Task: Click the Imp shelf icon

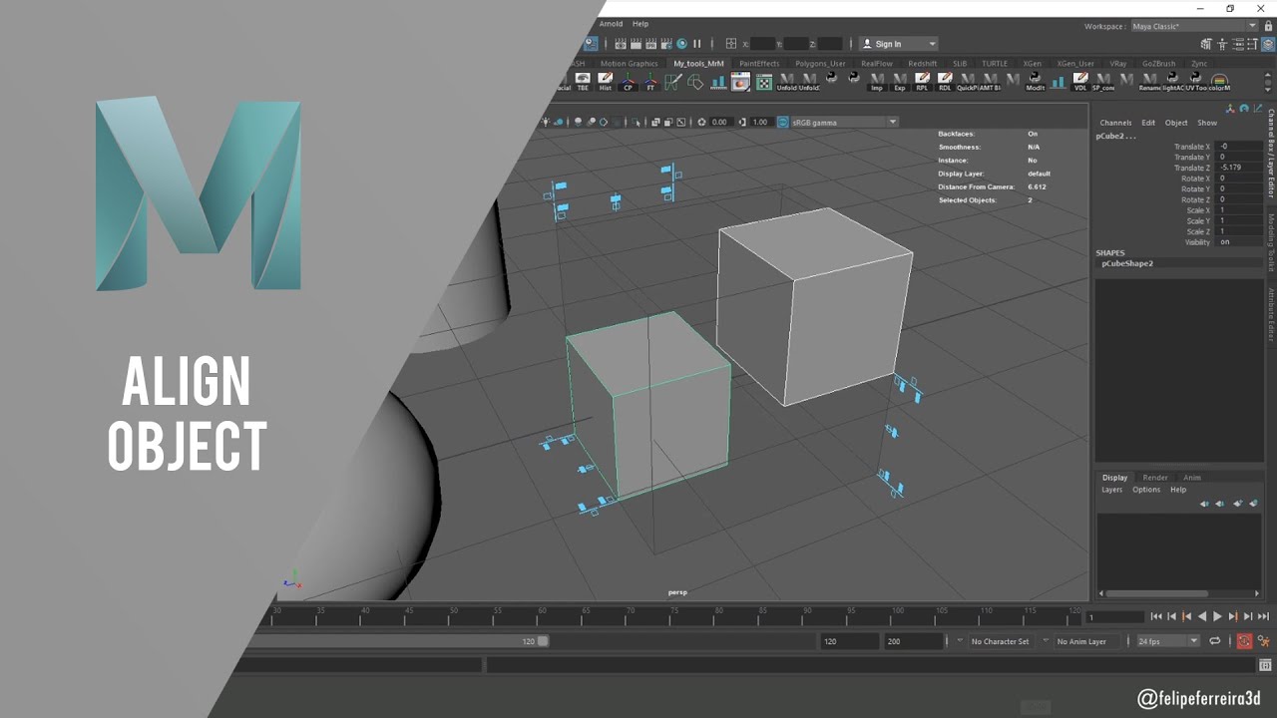Action: pyautogui.click(x=877, y=81)
